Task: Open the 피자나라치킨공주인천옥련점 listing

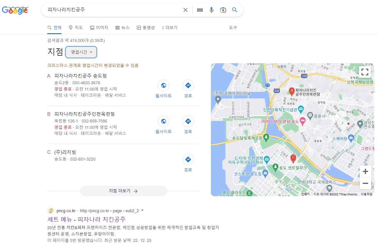Action: (x=85, y=114)
